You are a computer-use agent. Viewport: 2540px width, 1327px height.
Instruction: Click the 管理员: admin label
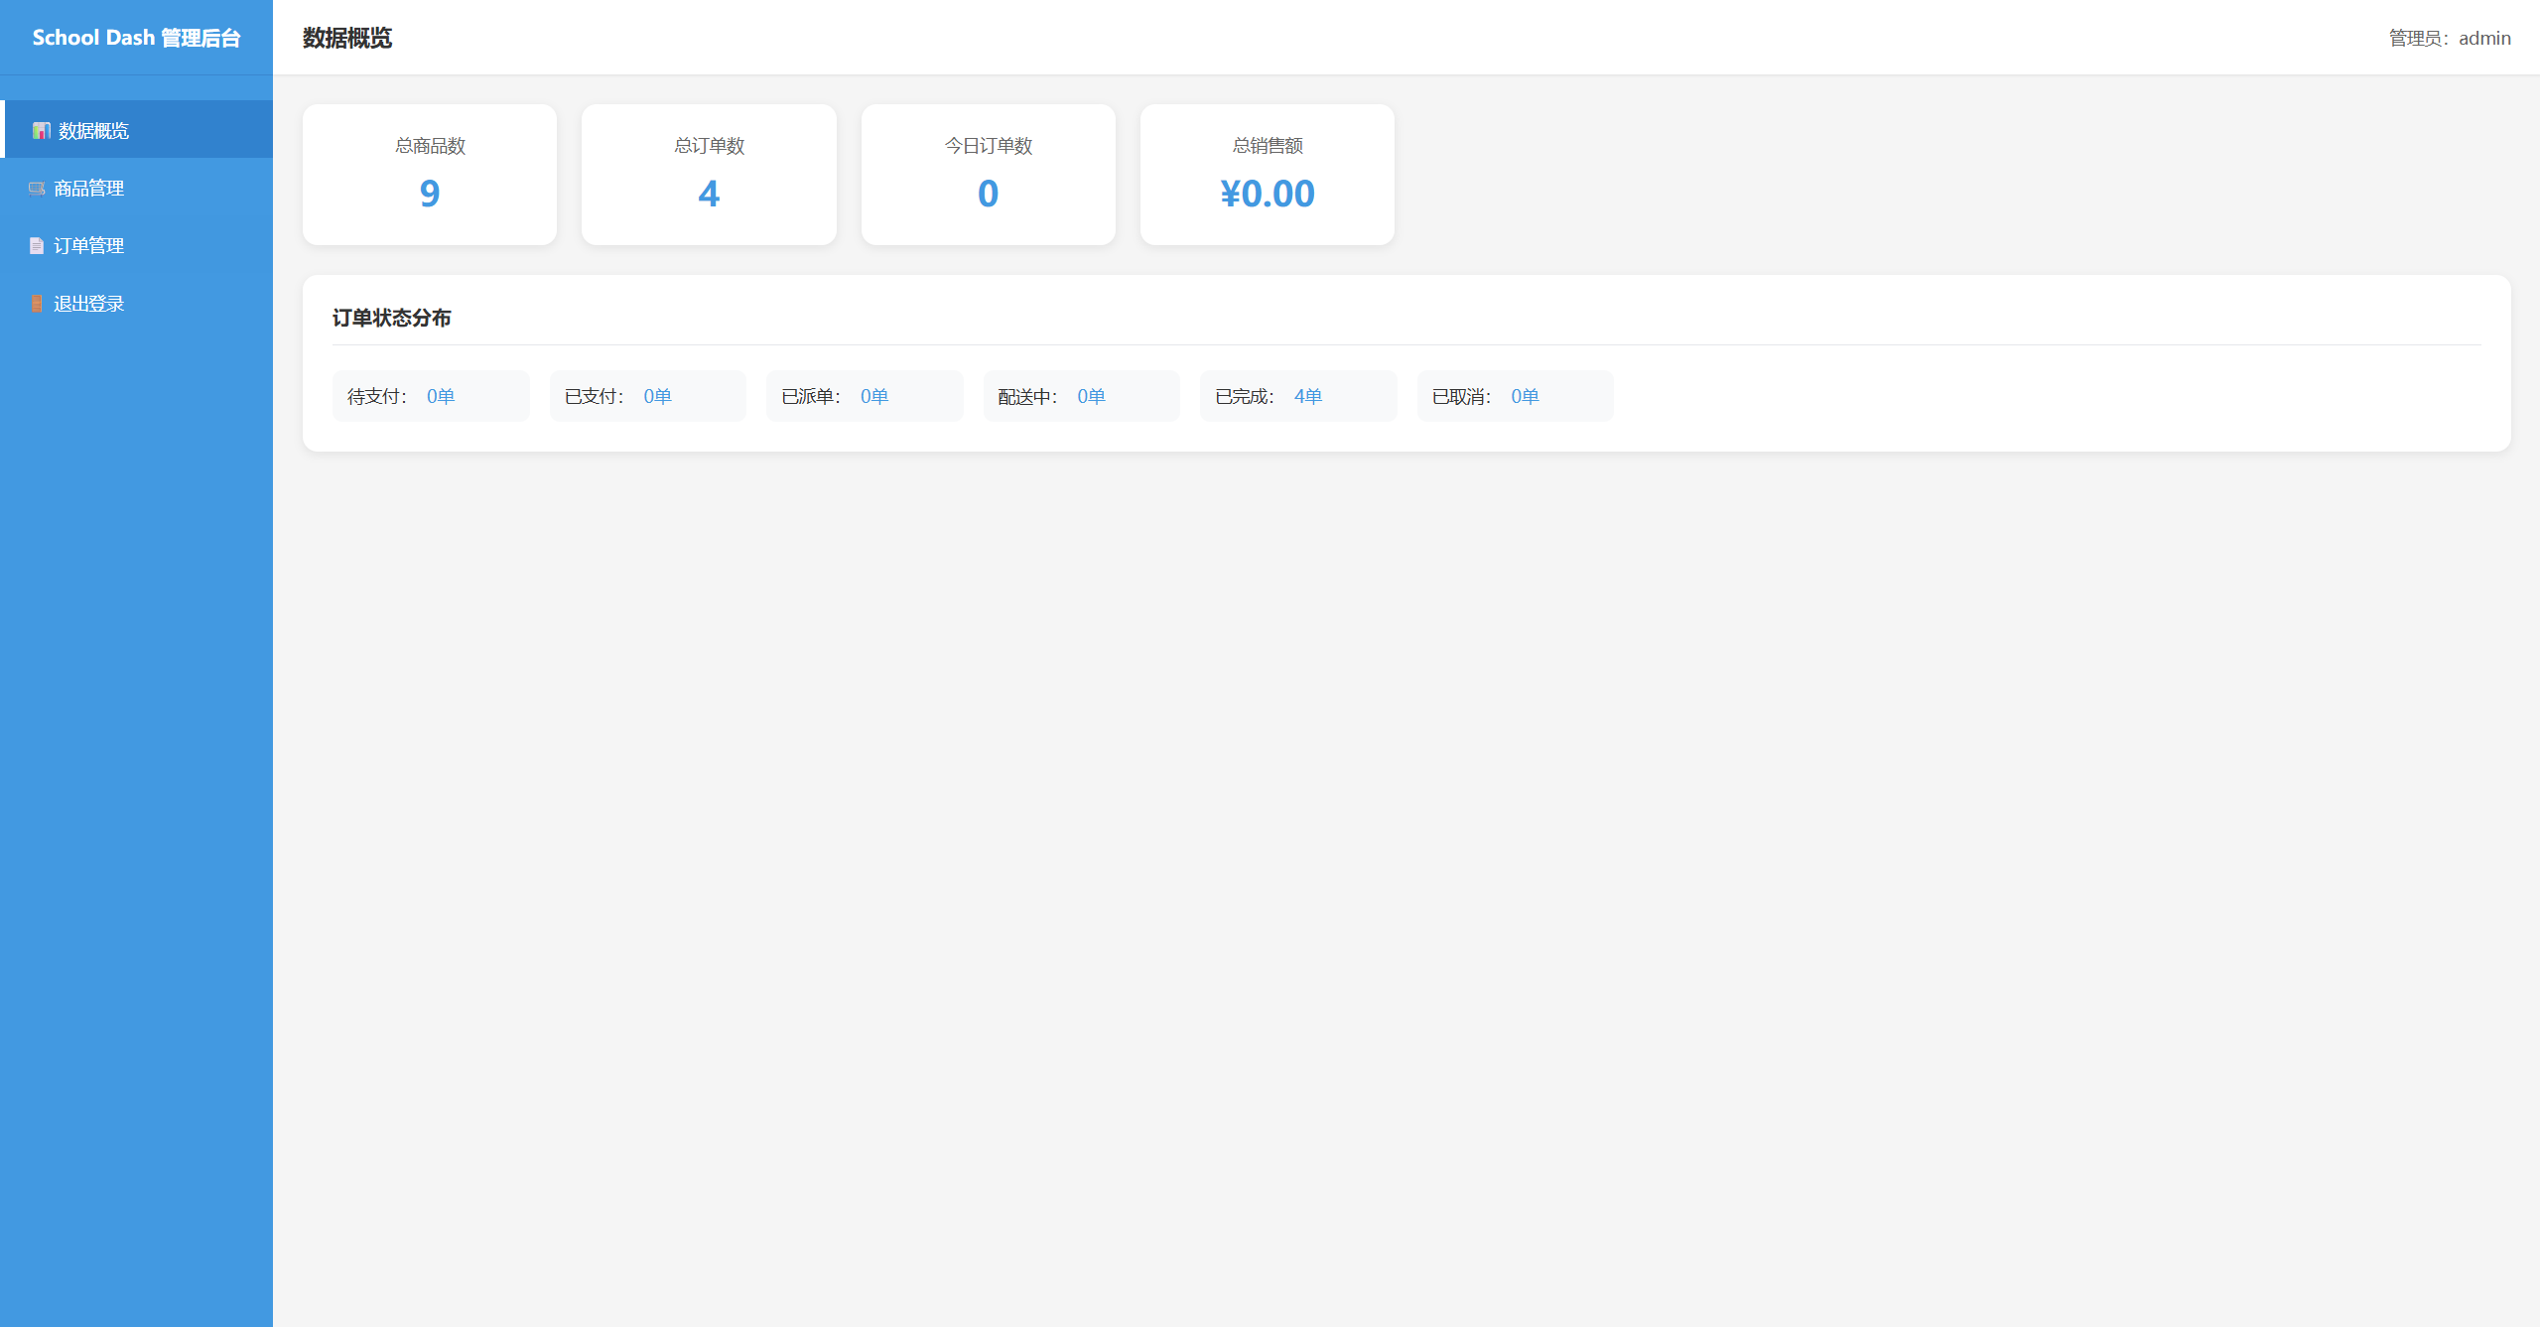point(2449,38)
